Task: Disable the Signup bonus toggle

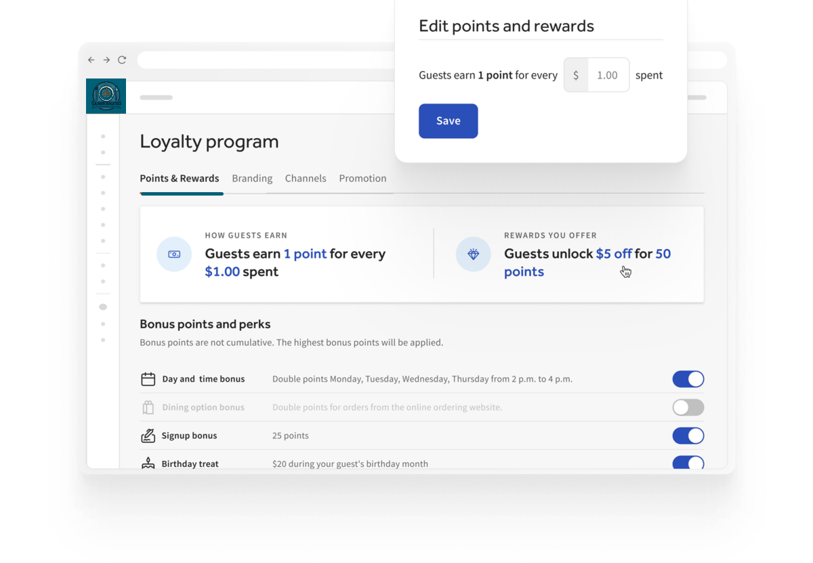Action: tap(688, 436)
